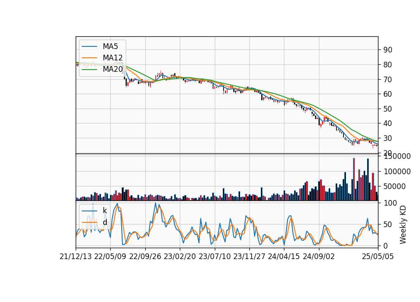Click the Weekly KD axis label
This screenshot has height=302, width=420.
click(403, 225)
